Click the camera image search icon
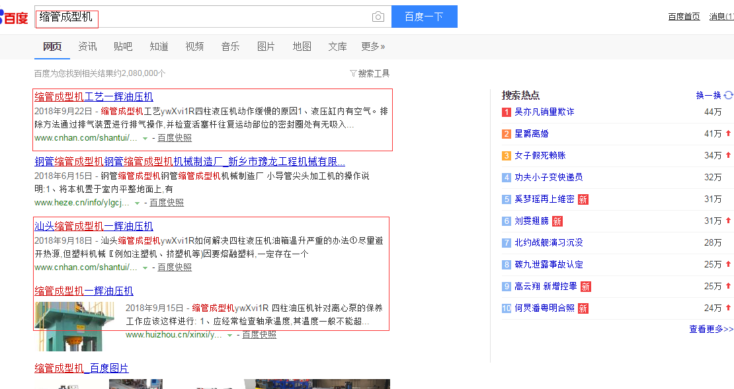Screen dimensions: 734x389 click(378, 17)
